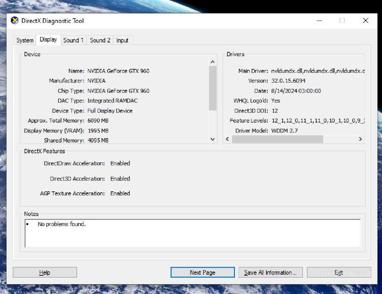Click the Device panel vertical scrollbar thumb
Viewport: 382px width, 294px height.
click(x=212, y=88)
